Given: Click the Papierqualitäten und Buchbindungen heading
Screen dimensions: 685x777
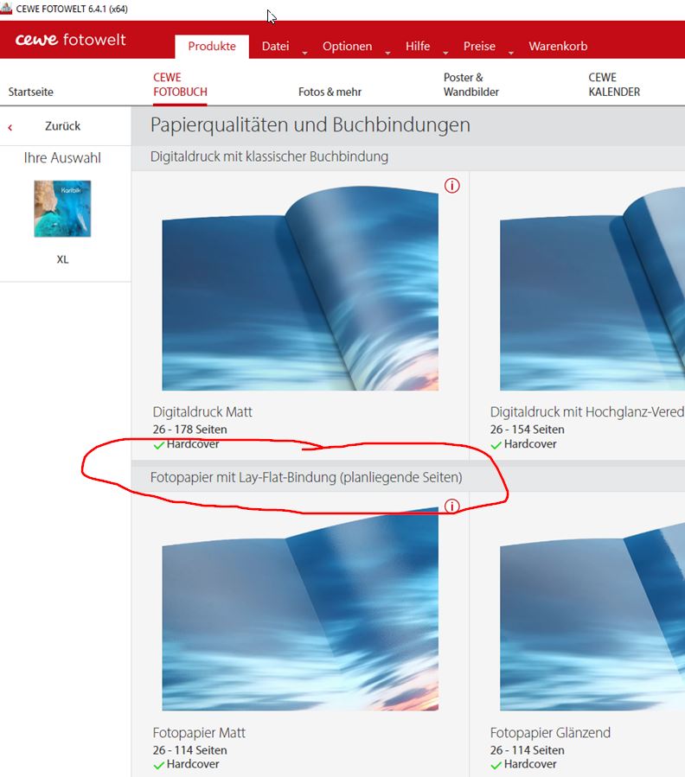Looking at the screenshot, I should [x=310, y=124].
